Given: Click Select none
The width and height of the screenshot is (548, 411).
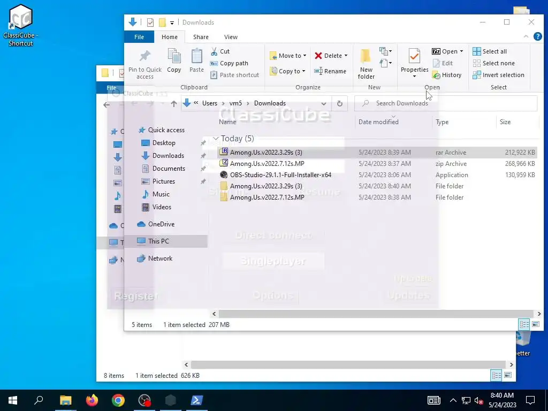Looking at the screenshot, I should pyautogui.click(x=493, y=63).
